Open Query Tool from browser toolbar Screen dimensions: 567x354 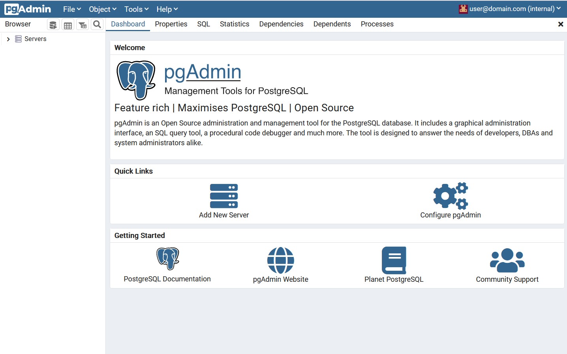53,25
